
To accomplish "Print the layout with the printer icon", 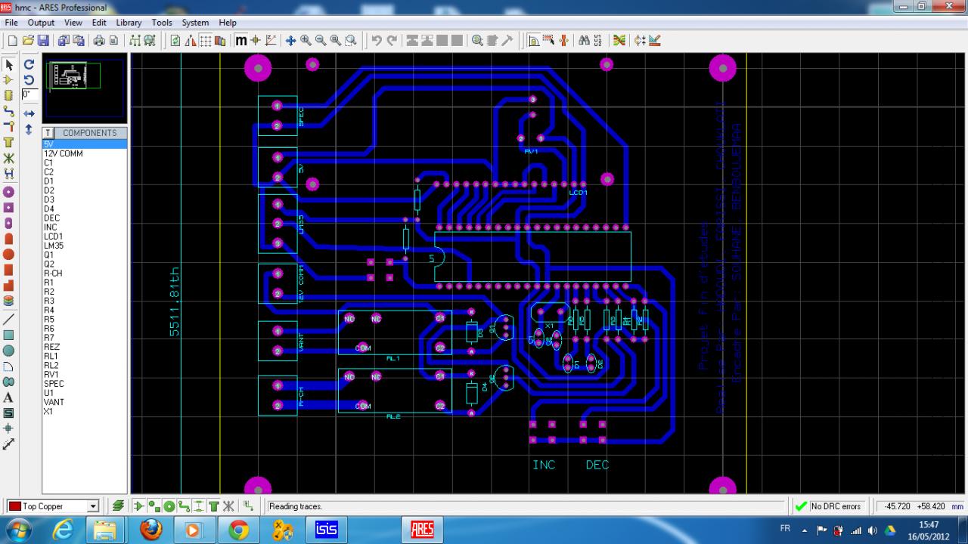I will point(98,40).
